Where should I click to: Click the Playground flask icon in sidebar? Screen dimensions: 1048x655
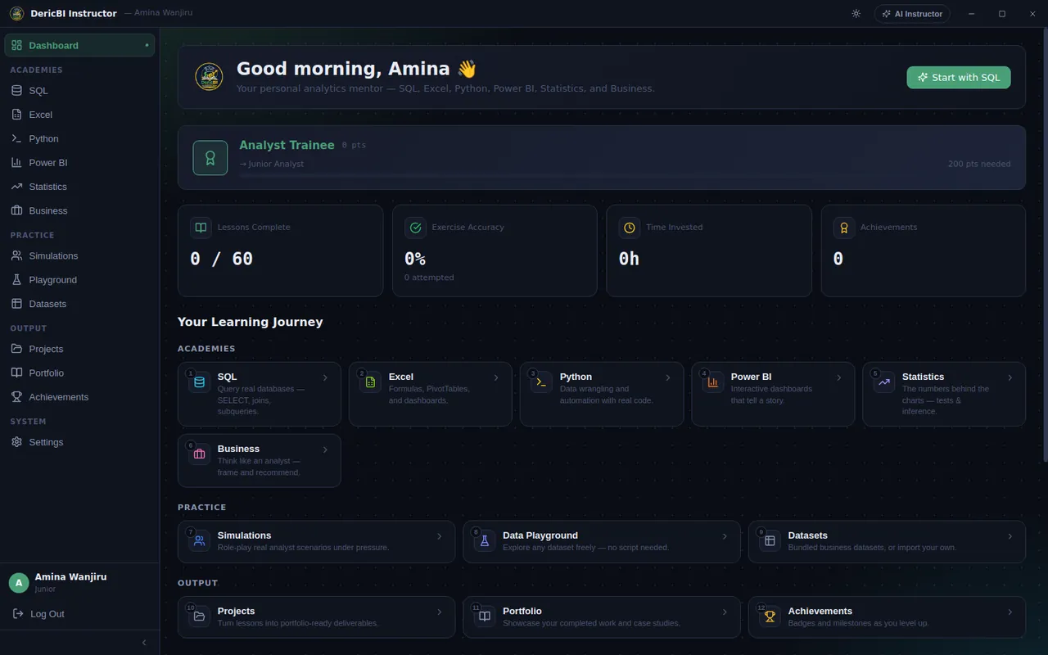click(16, 279)
